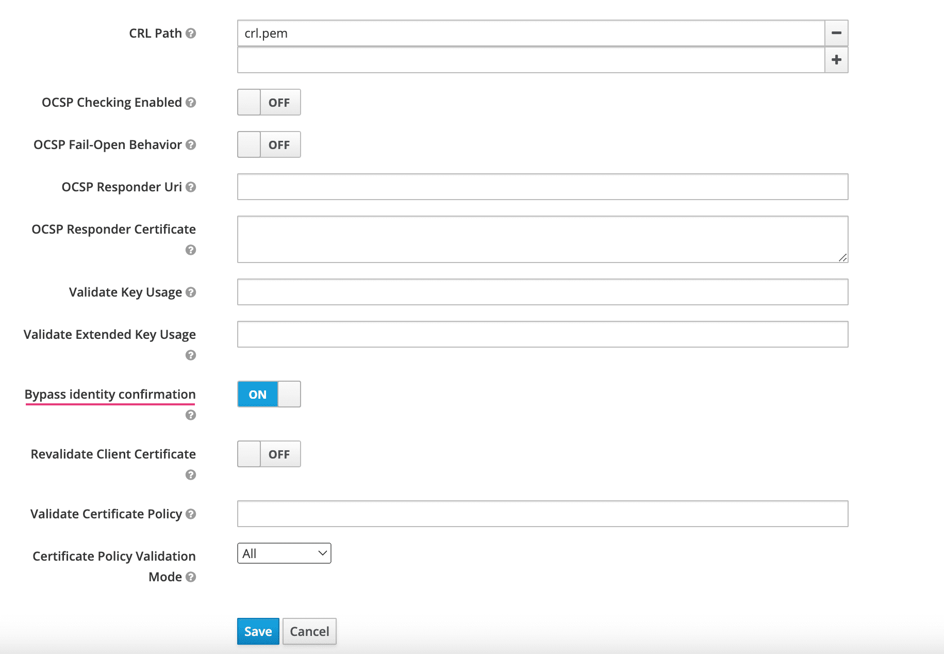The image size is (944, 654).
Task: Click help icon for Validate Key Usage
Action: click(x=191, y=292)
